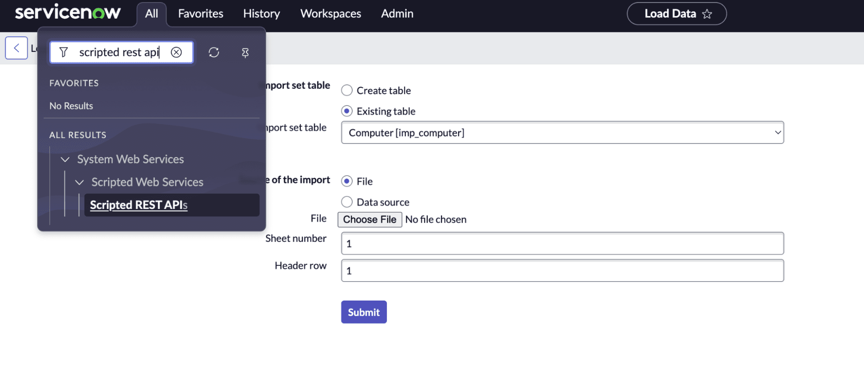Image resolution: width=864 pixels, height=368 pixels.
Task: Click the filter funnel icon in navigator
Action: [64, 52]
